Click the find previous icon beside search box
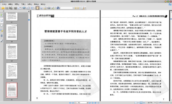 coord(75,8)
